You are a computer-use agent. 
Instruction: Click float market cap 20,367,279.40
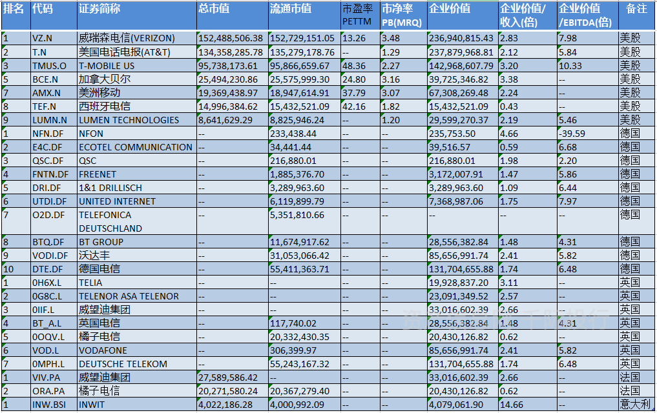point(305,391)
